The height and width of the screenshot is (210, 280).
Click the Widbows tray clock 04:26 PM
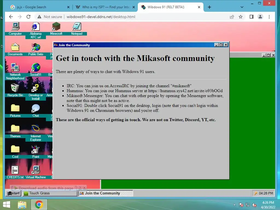266,193
